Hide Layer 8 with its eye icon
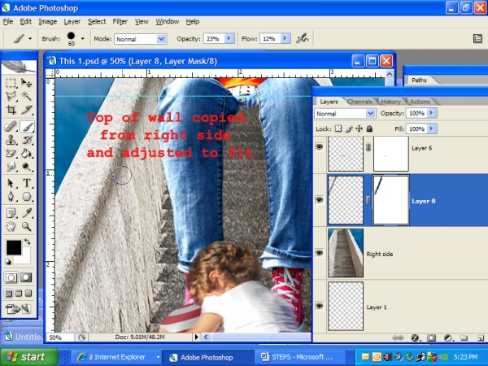Viewport: 488px width, 366px height. (320, 200)
